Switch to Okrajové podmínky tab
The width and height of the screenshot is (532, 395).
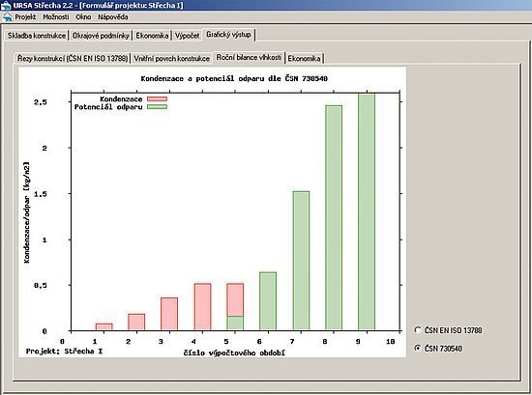click(x=101, y=36)
